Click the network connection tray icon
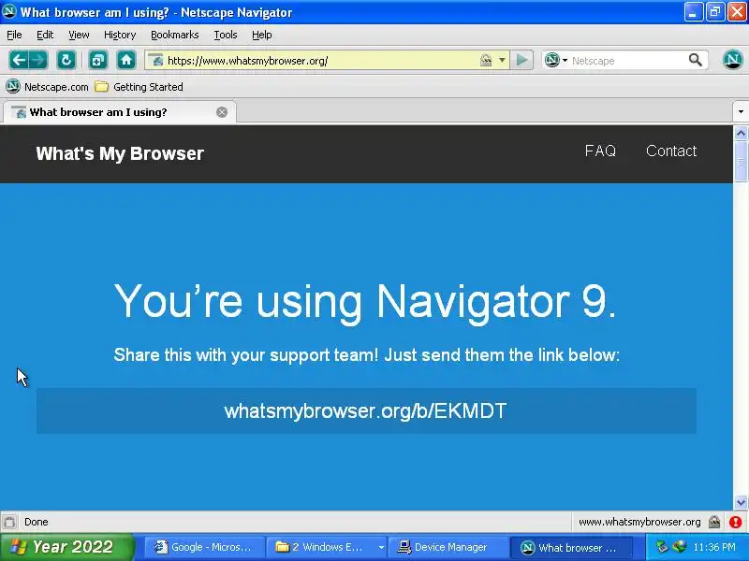The height and width of the screenshot is (561, 749). 680,547
